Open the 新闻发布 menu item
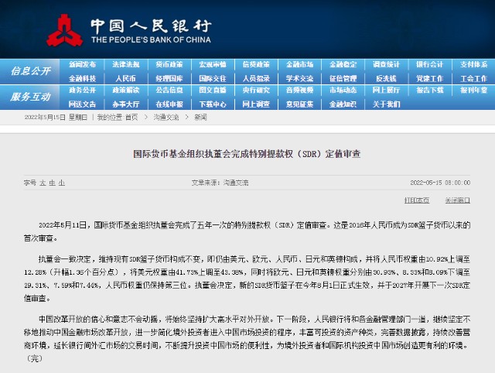This screenshot has height=373, width=495. click(83, 64)
